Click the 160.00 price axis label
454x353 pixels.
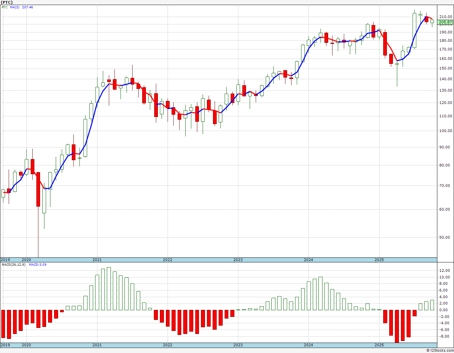pyautogui.click(x=446, y=59)
